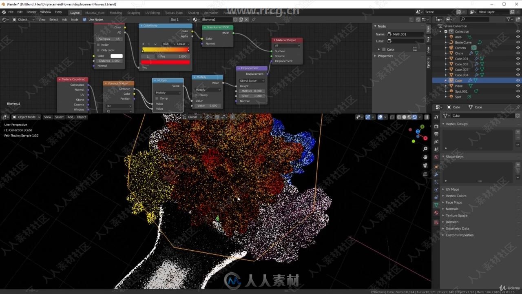Hide Cube.001 with its eye icon

[x=518, y=58]
